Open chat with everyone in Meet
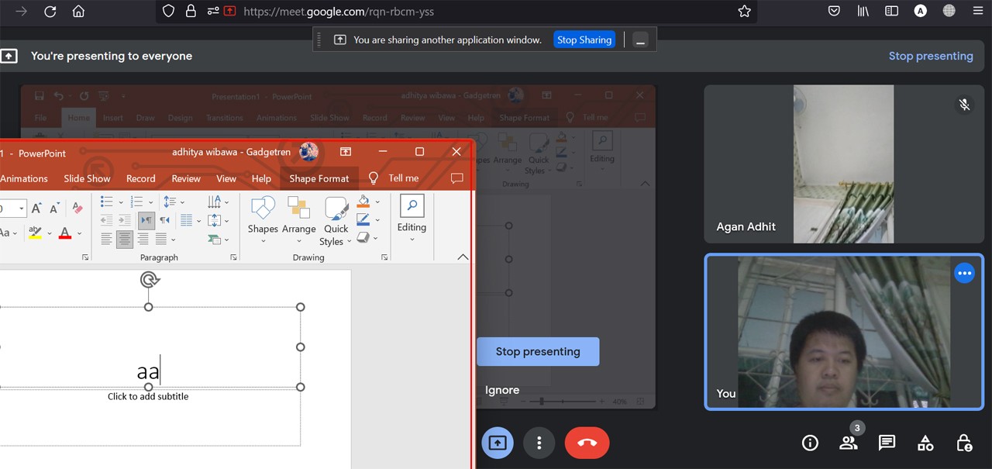Screen dimensions: 992x469 [x=887, y=443]
